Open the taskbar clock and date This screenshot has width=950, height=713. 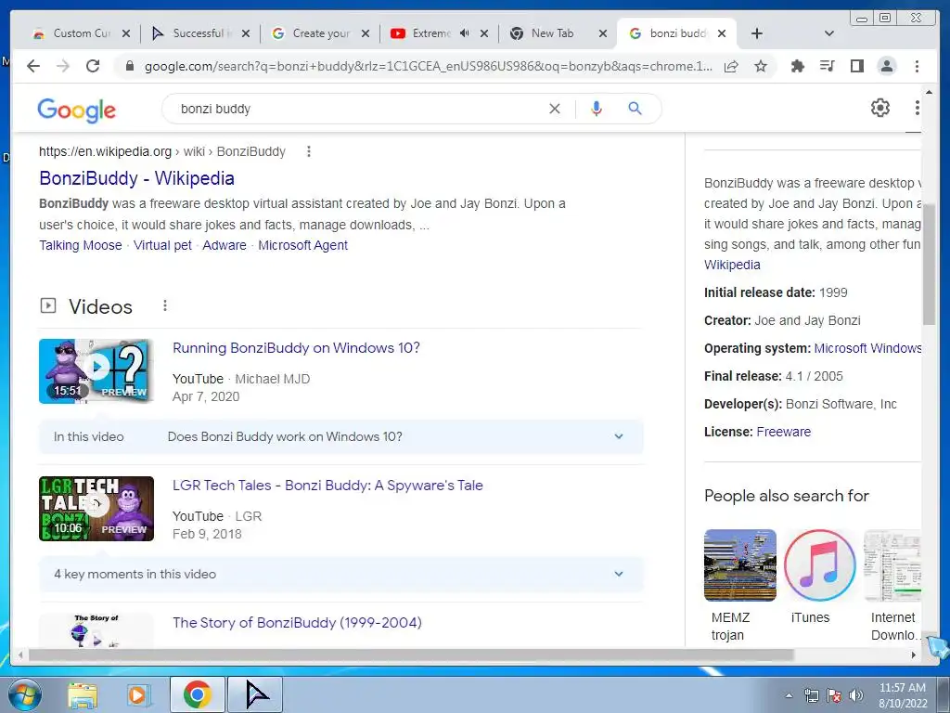pos(902,695)
